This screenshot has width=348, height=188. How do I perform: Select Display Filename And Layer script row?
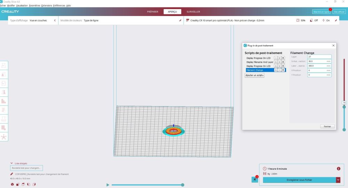click(x=260, y=62)
